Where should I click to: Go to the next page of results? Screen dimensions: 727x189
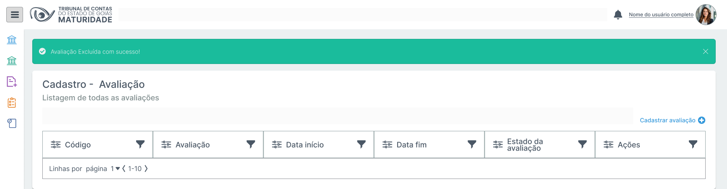(146, 169)
